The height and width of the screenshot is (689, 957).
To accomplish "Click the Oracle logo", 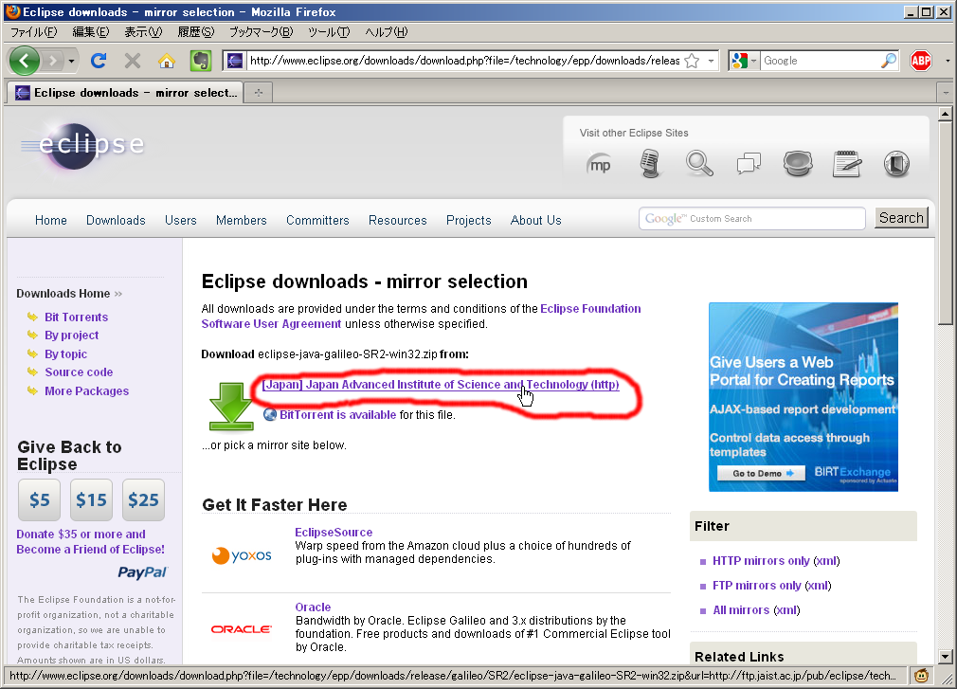I will coord(241,629).
